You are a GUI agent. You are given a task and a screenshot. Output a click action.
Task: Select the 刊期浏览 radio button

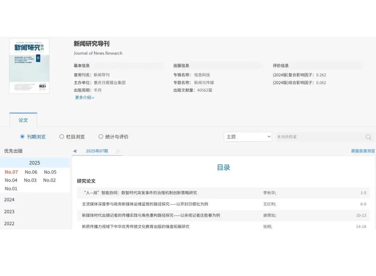pyautogui.click(x=22, y=137)
